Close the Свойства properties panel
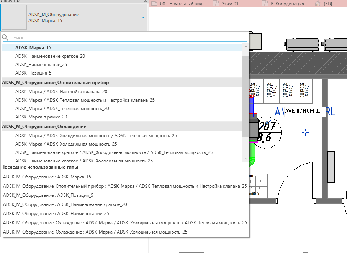347x253 pixels. point(145,2)
